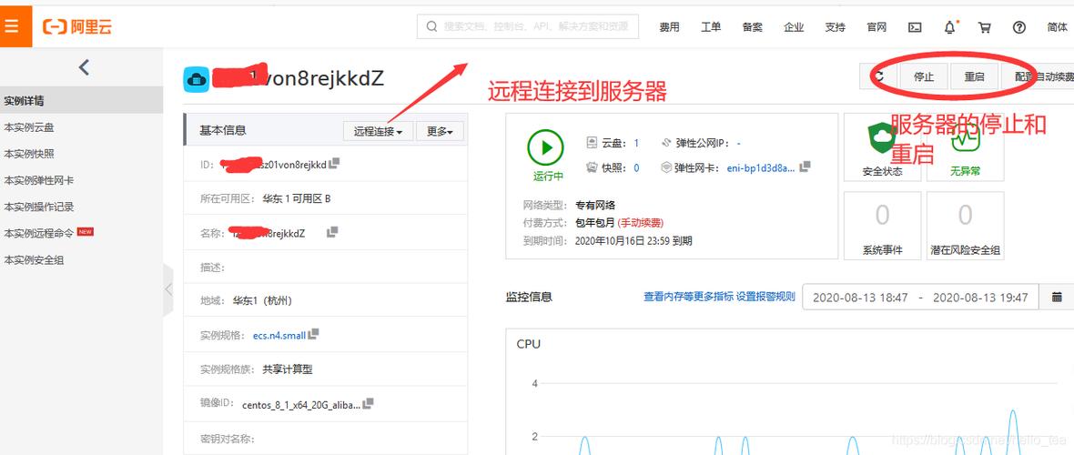
Task: Open 本实例快照 sidebar item
Action: point(82,154)
